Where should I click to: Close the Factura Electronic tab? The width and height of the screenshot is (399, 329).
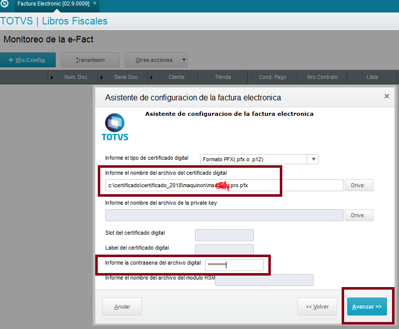[x=95, y=3]
